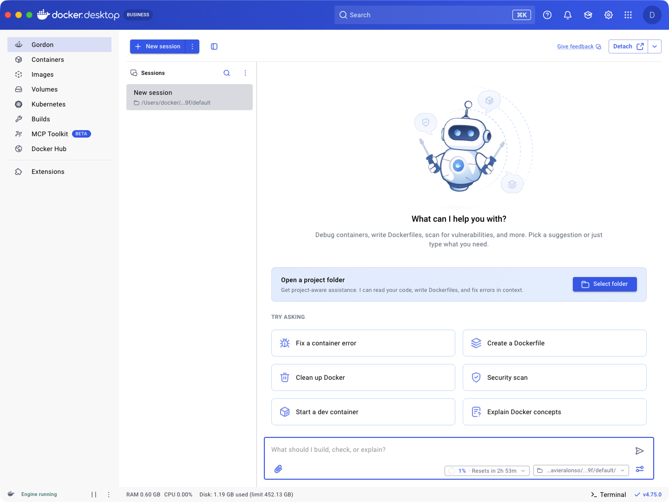Open the Sessions list more options menu
Screen dimensions: 669x502
[245, 73]
